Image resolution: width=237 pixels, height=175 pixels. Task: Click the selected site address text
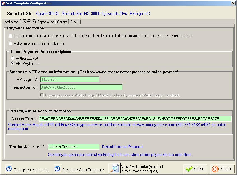[93, 14]
